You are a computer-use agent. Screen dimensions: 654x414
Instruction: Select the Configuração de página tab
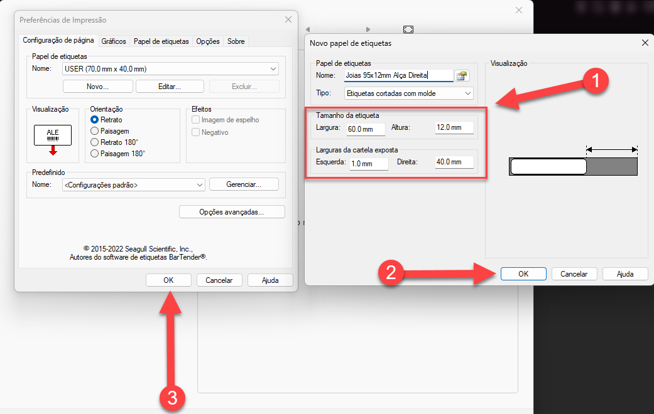coord(58,40)
